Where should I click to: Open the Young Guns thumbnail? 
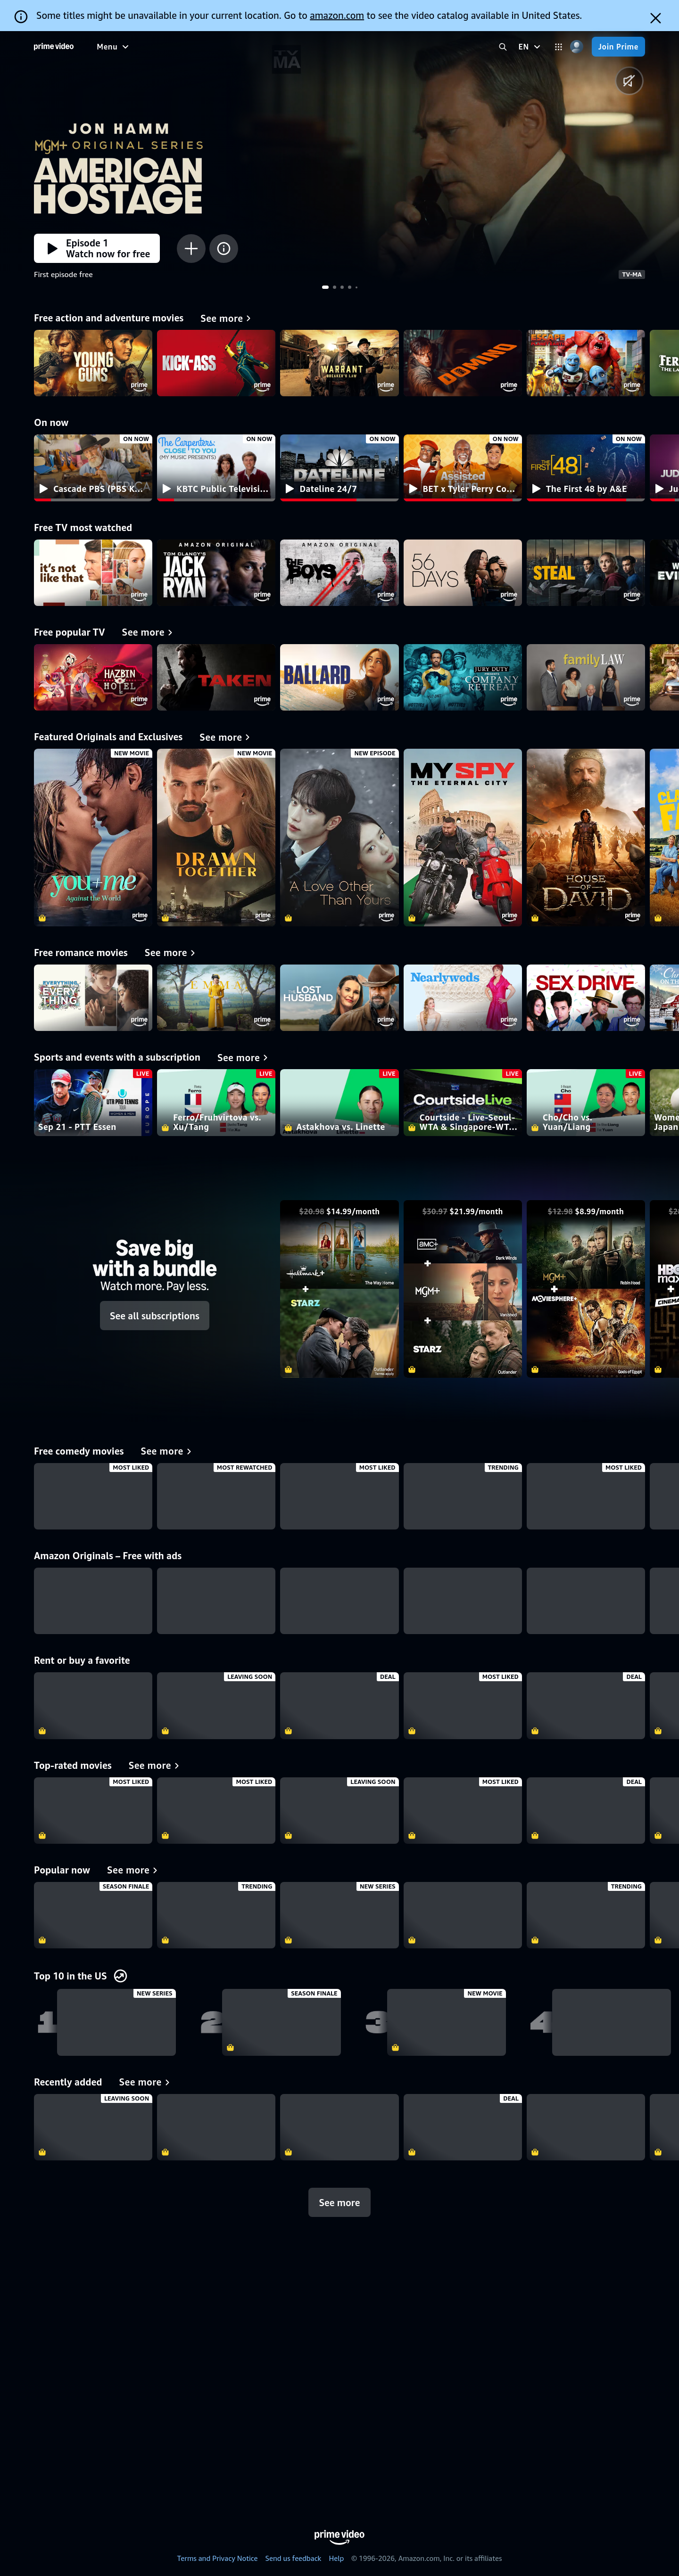[93, 363]
